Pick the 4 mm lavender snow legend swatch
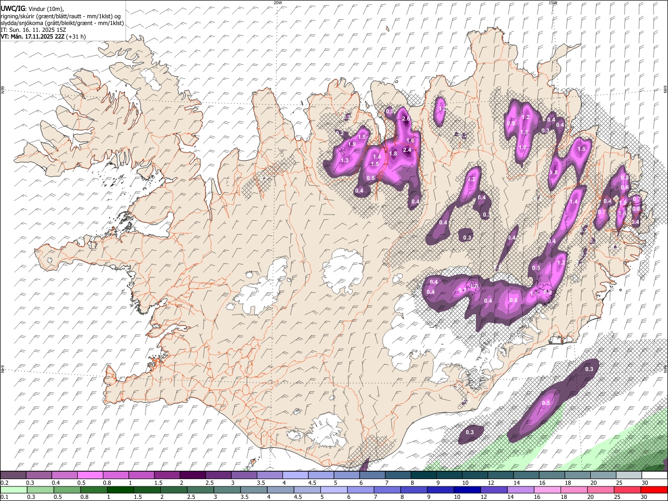This screenshot has width=668, height=501. tap(294, 475)
